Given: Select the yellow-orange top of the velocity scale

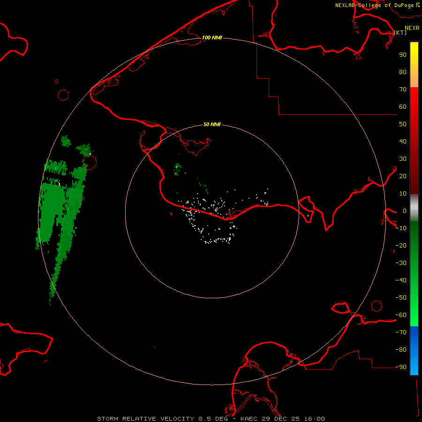Looking at the screenshot, I should [414, 65].
